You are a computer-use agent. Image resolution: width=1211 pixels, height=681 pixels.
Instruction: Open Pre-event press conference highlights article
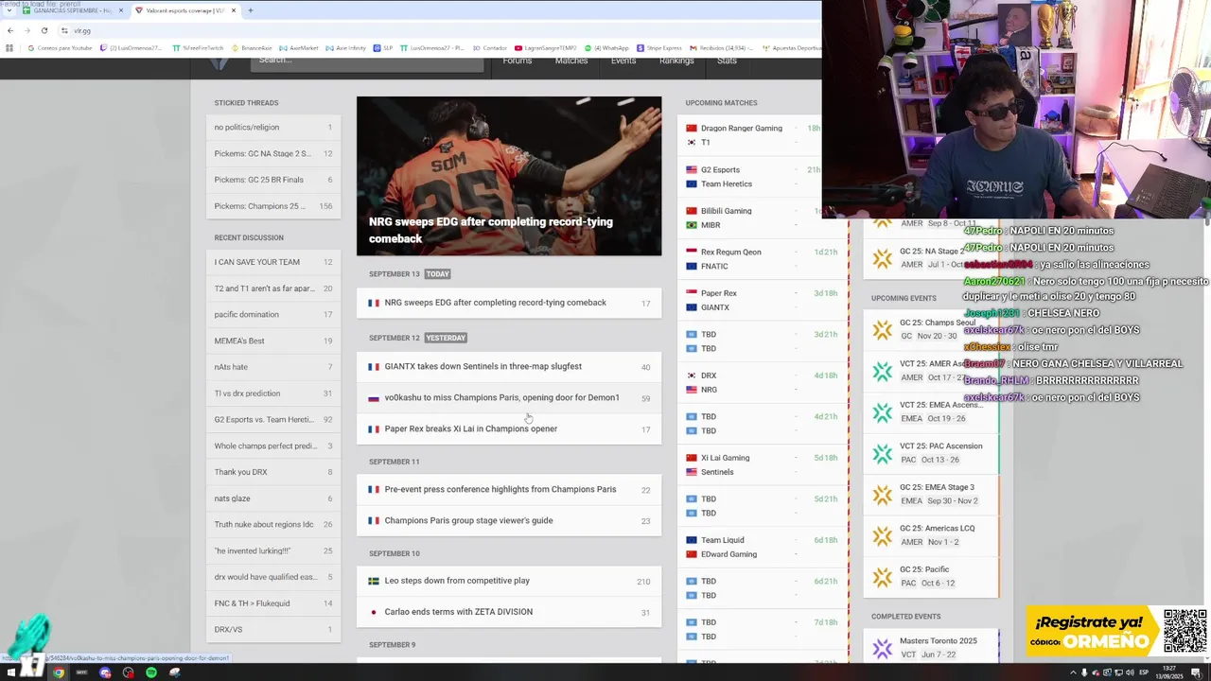point(509,489)
